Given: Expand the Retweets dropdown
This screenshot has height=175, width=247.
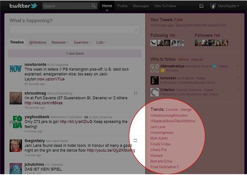Looking at the screenshot, I should point(60,42).
